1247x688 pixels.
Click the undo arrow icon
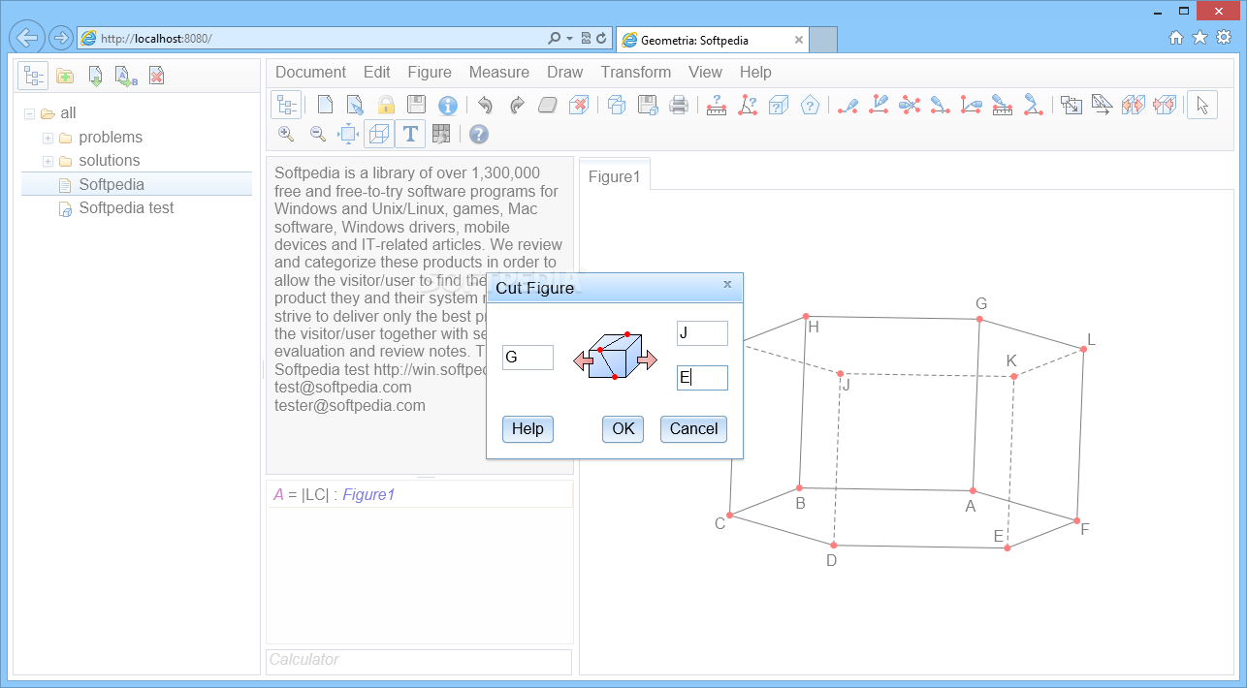click(486, 105)
